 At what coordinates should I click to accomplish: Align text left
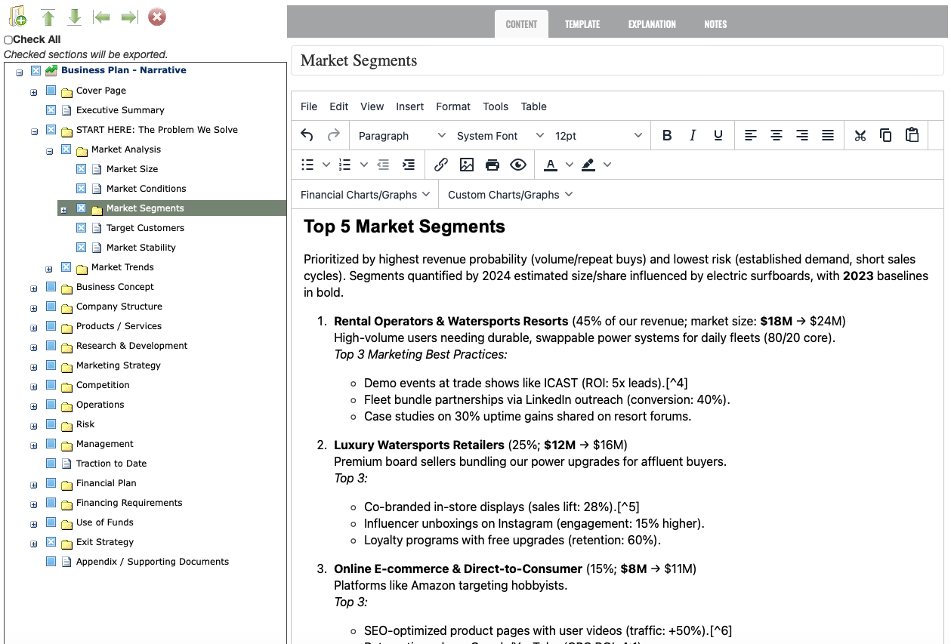tap(751, 135)
